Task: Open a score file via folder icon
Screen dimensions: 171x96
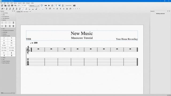Action: 5,6
